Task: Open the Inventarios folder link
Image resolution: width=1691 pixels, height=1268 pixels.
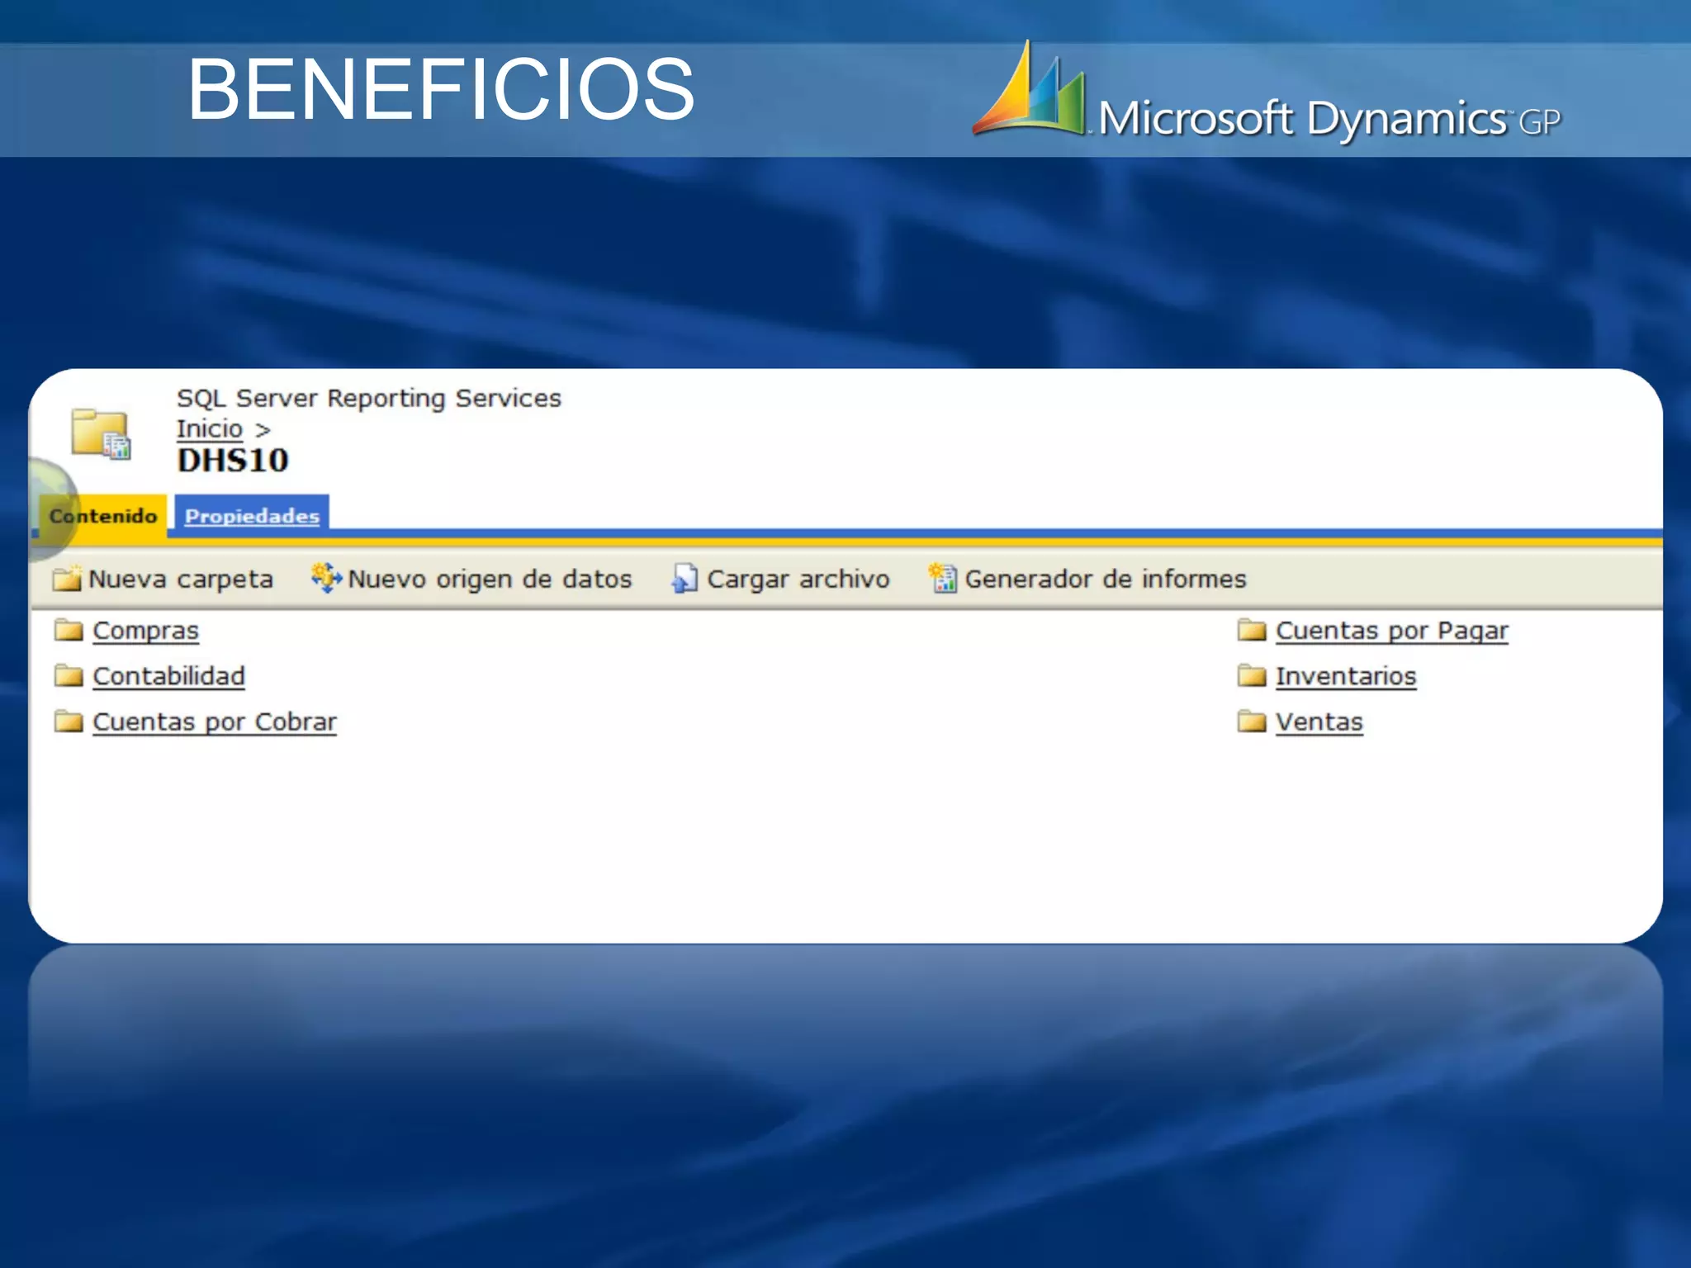Action: pyautogui.click(x=1346, y=676)
